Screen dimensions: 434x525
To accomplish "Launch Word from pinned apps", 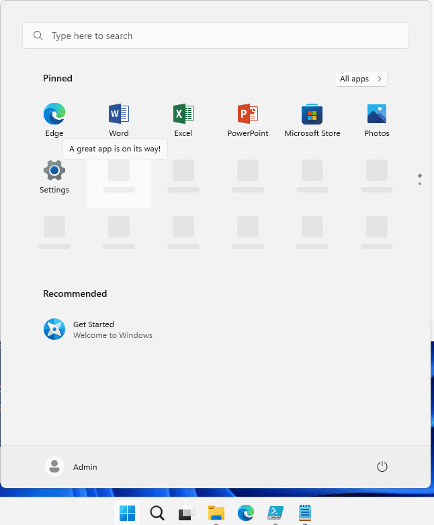I will click(x=119, y=120).
